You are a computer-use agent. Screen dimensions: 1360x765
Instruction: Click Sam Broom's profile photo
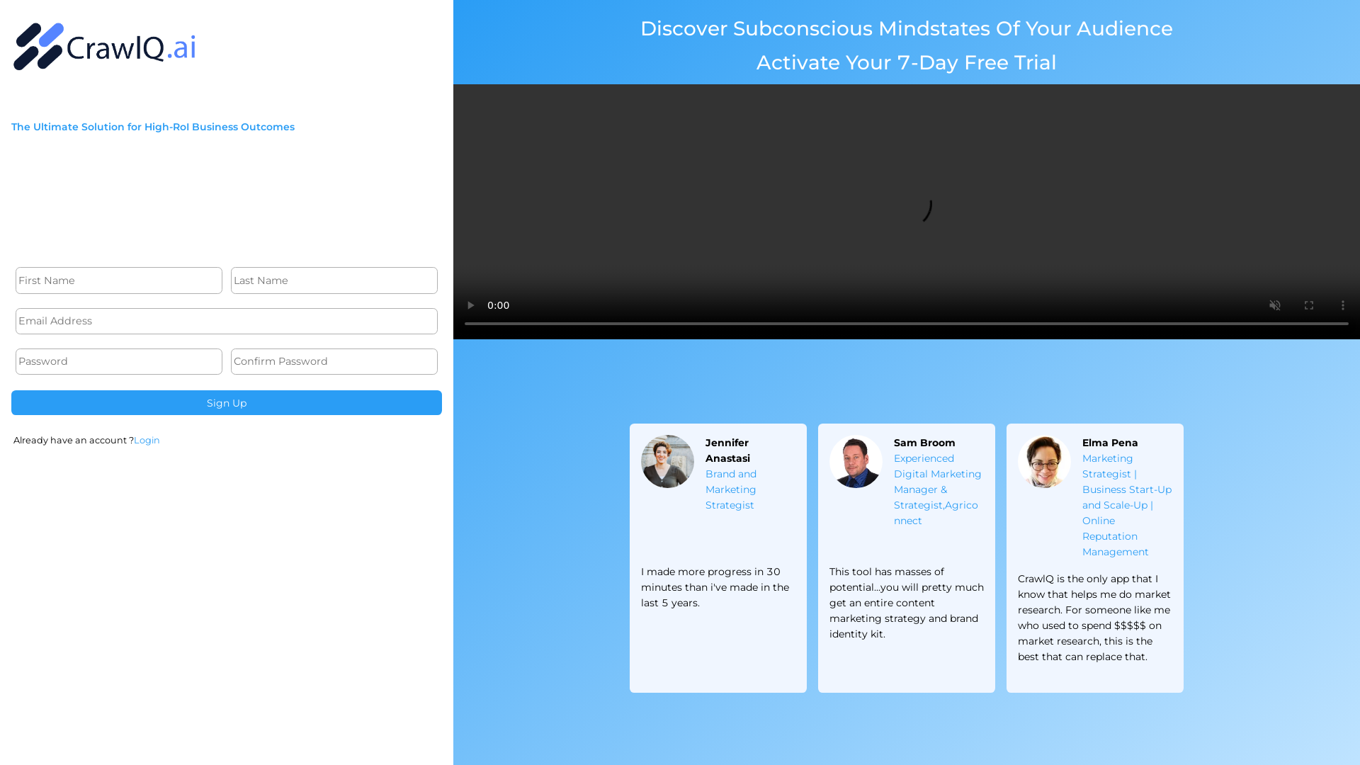pos(856,461)
